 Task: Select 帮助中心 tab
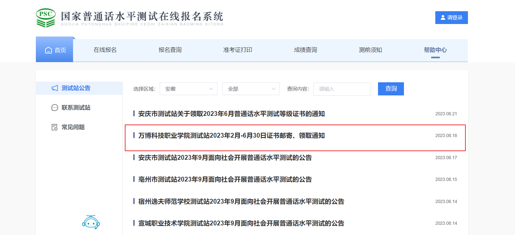[x=435, y=50]
